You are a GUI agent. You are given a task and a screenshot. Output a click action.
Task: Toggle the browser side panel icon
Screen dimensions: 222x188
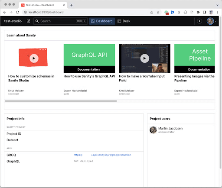tap(205, 12)
